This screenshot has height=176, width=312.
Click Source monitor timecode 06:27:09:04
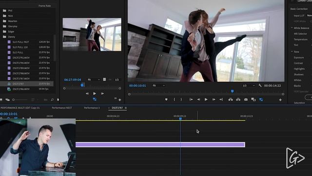tap(73, 80)
